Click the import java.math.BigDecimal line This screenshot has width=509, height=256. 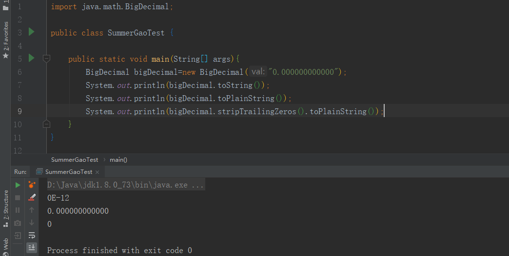(x=112, y=7)
